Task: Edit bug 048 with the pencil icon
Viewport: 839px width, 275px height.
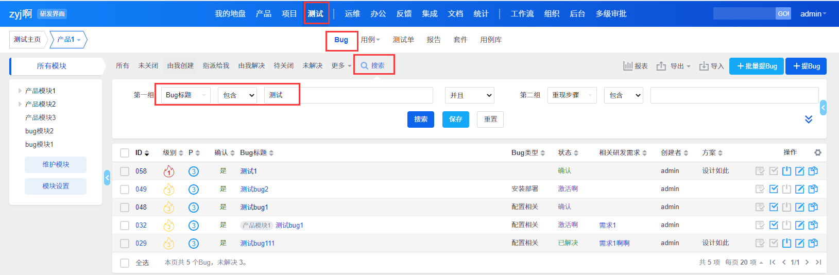Action: point(800,207)
